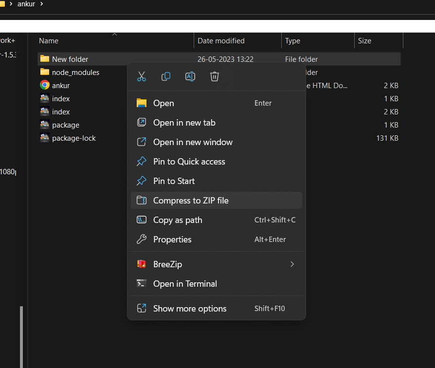Choose Open in new tab

click(184, 123)
